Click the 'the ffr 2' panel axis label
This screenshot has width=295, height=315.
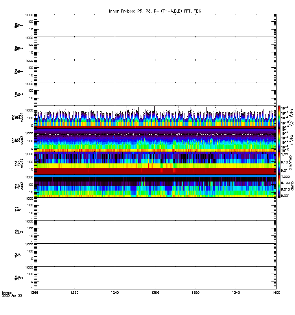pyautogui.click(x=18, y=232)
